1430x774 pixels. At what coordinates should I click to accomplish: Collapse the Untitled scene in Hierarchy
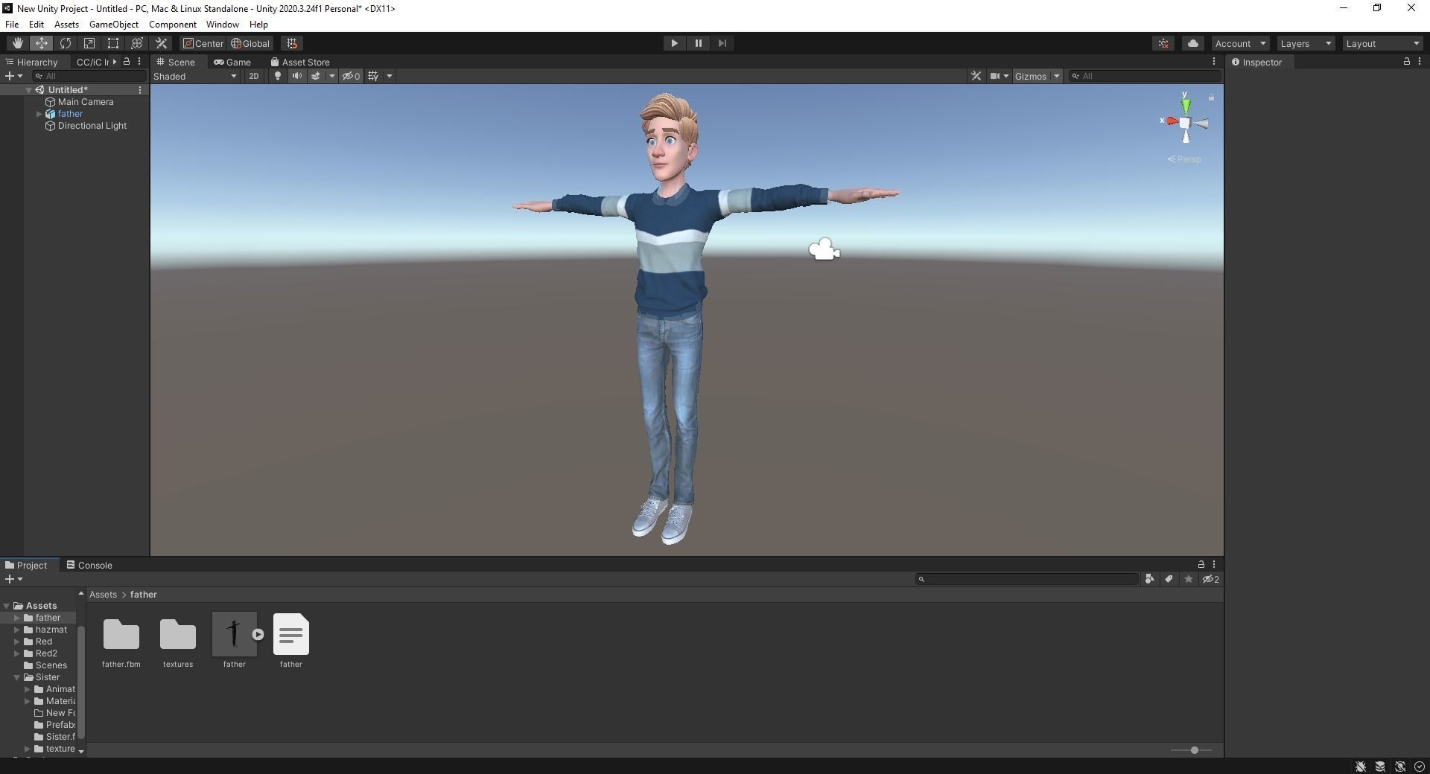coord(28,90)
